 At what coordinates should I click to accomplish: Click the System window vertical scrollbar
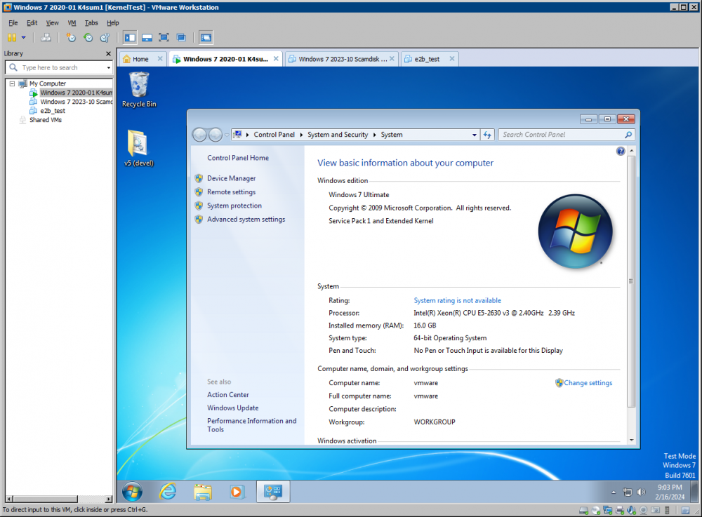[x=630, y=281]
